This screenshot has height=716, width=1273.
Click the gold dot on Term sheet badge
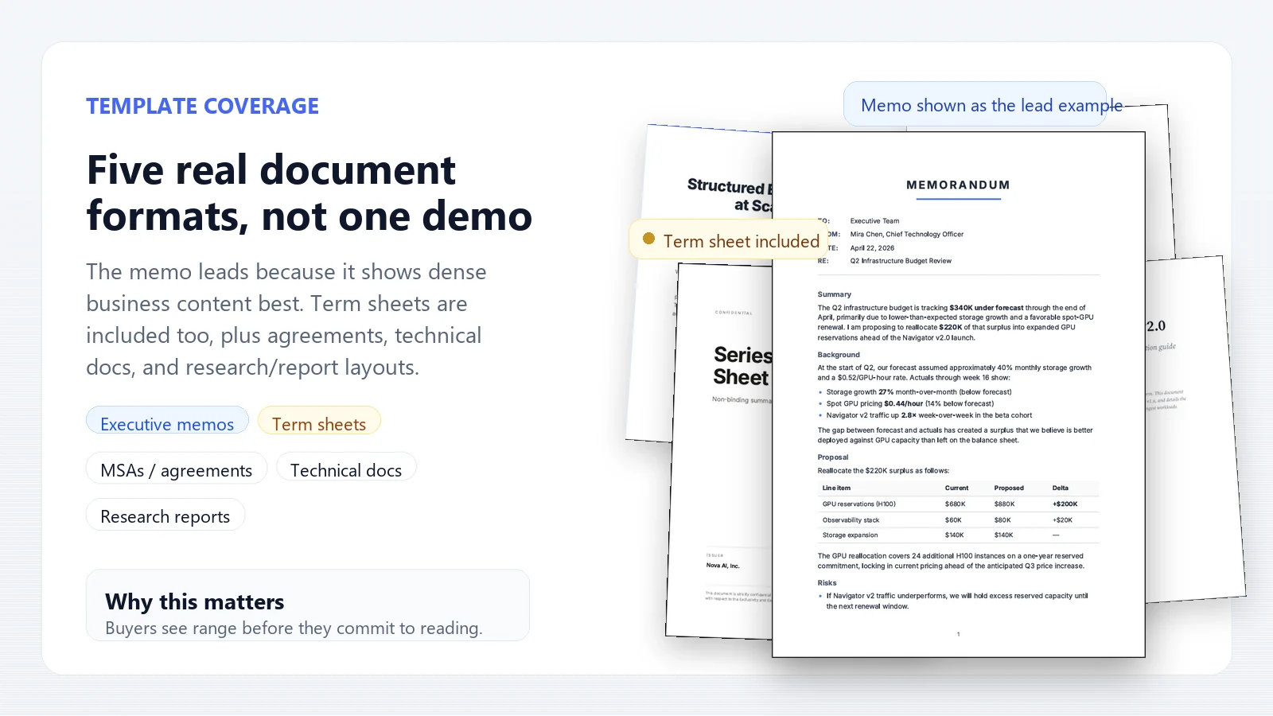point(648,239)
